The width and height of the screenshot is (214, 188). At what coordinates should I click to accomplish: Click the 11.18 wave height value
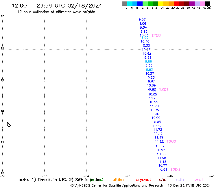(162, 162)
